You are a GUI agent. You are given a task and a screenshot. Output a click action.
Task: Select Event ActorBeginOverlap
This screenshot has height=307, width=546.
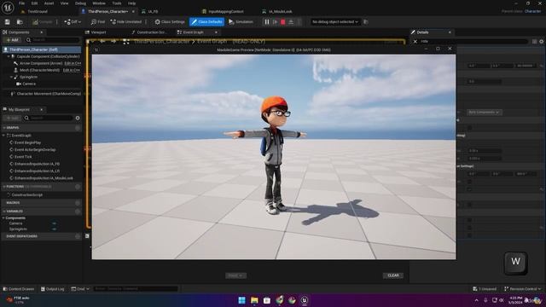coord(35,150)
